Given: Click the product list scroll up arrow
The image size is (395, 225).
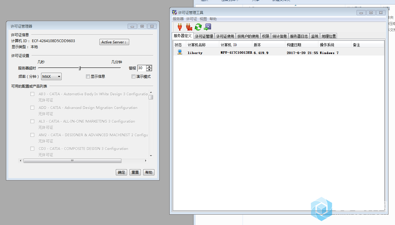Looking at the screenshot, I should 151,93.
